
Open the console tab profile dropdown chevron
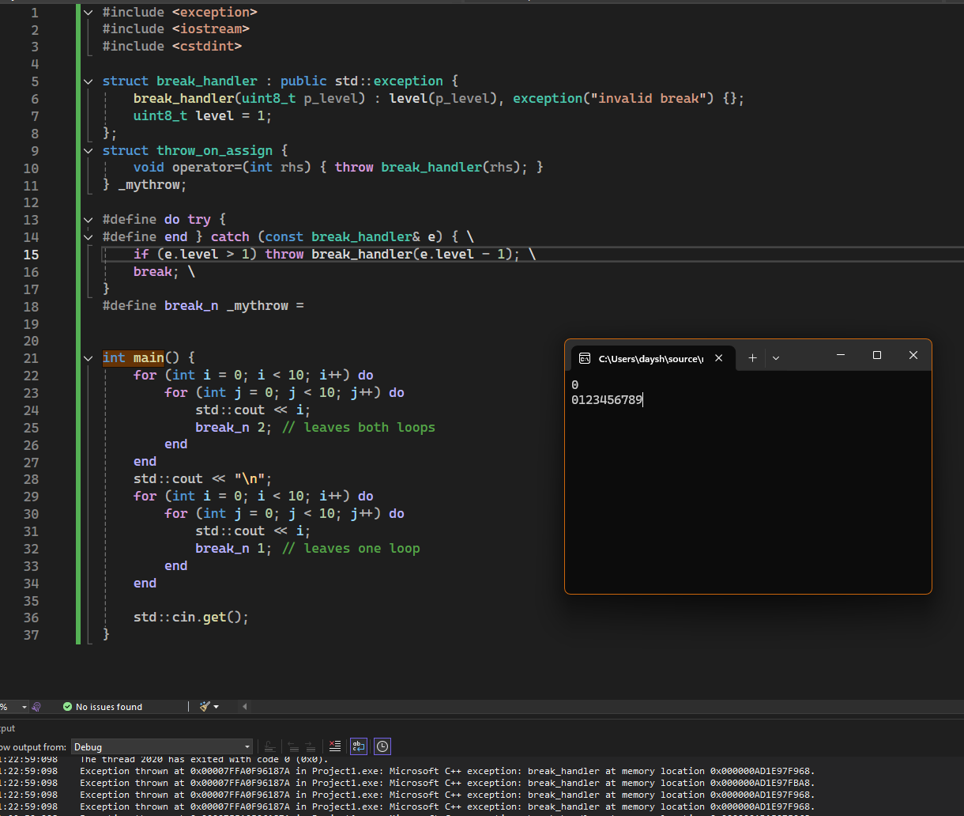pos(776,358)
